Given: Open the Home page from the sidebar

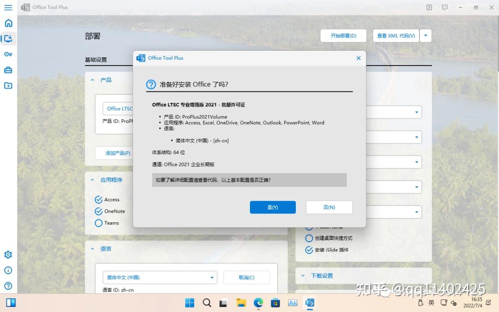Looking at the screenshot, I should (x=8, y=23).
